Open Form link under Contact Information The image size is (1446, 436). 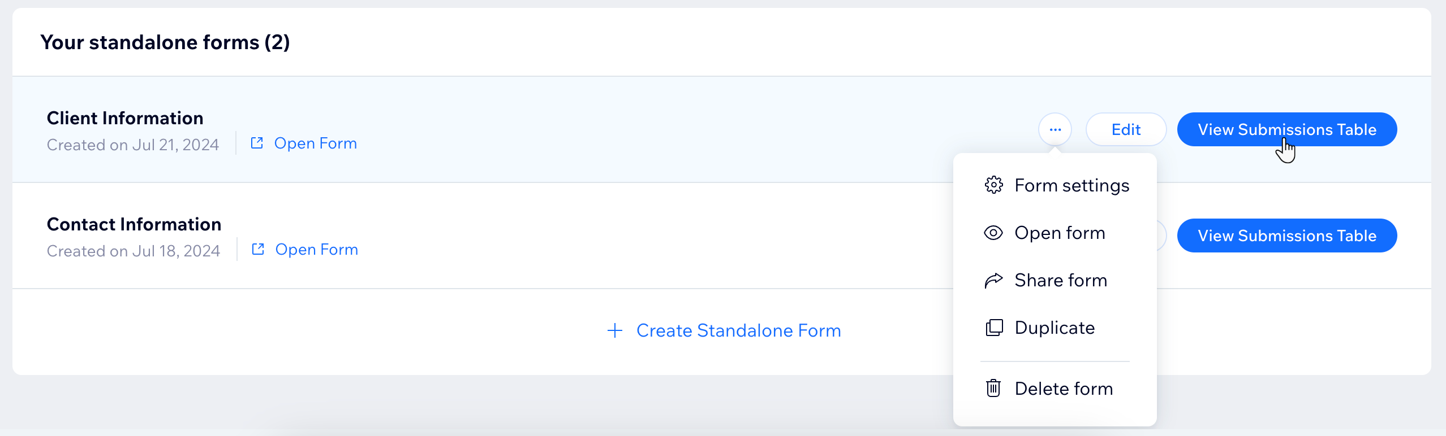(316, 250)
